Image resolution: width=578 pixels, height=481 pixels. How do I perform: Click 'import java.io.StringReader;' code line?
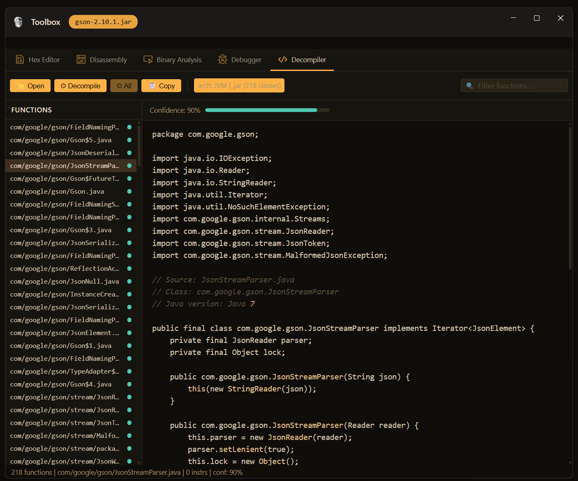pos(214,183)
